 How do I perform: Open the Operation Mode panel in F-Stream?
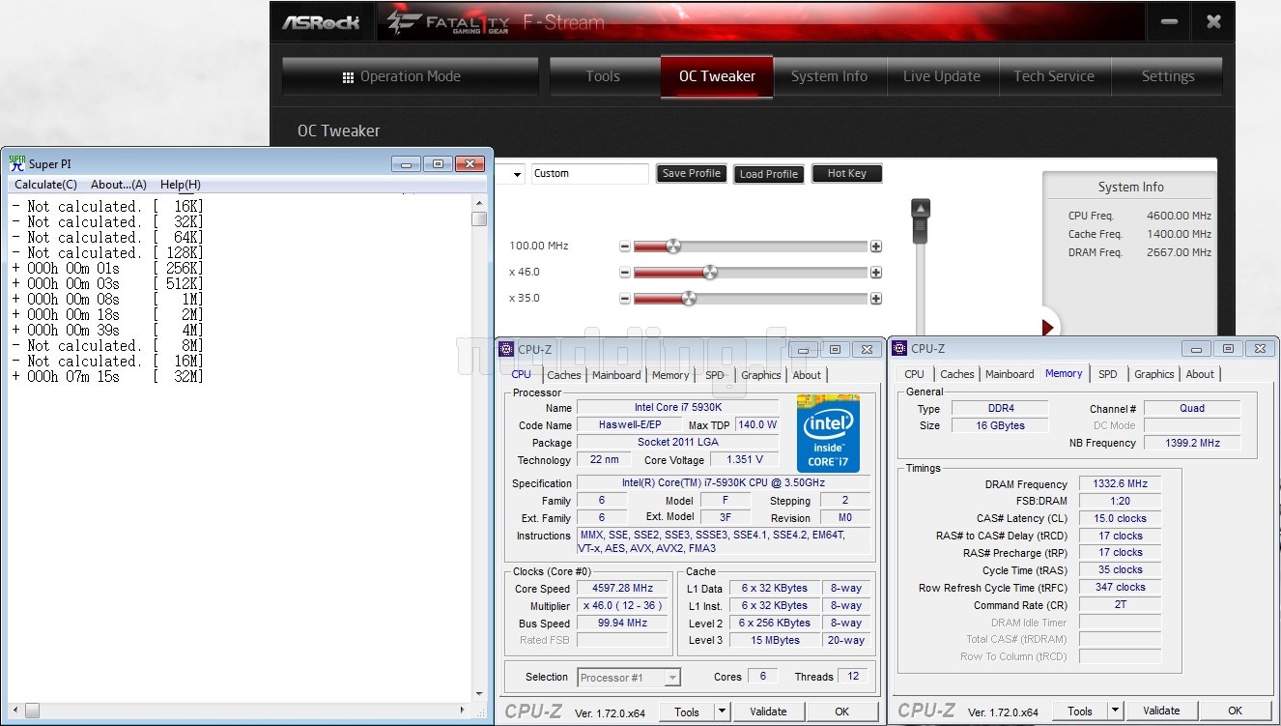tap(410, 76)
